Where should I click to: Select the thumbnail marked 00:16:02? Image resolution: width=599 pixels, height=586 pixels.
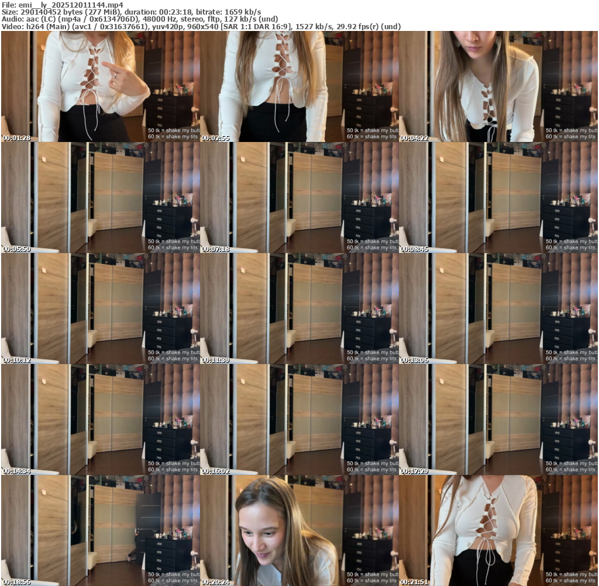coord(299,419)
